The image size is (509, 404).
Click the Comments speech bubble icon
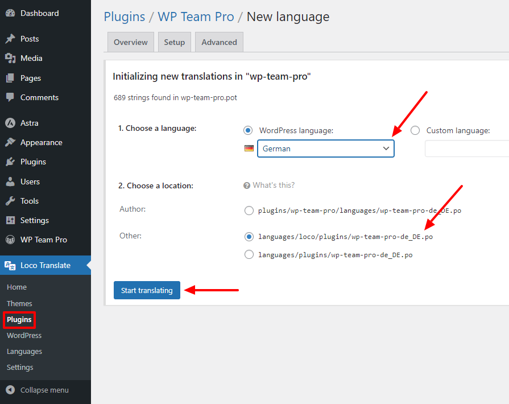(10, 97)
